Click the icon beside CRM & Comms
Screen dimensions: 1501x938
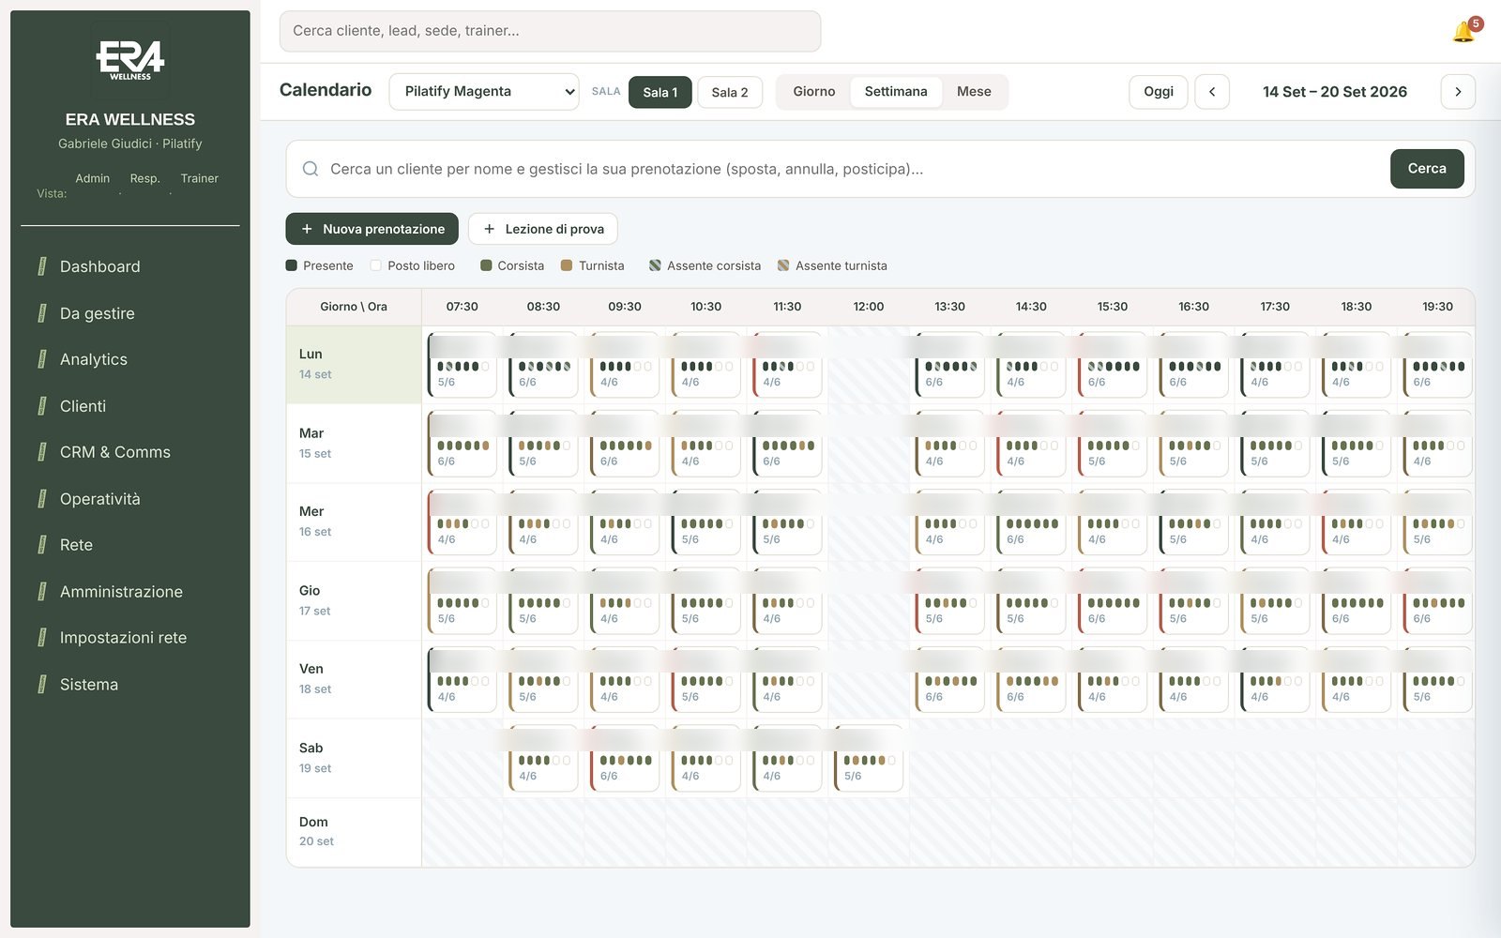coord(42,452)
